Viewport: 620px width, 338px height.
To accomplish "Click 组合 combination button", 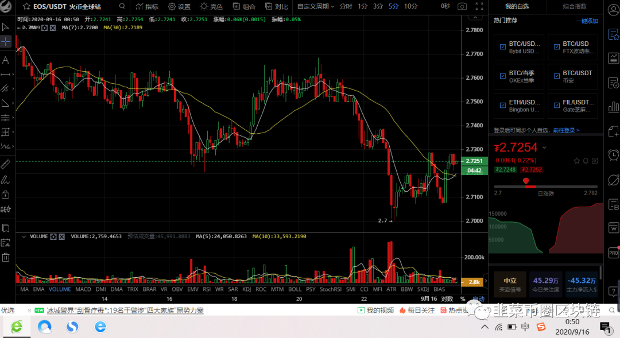I will click(x=244, y=6).
